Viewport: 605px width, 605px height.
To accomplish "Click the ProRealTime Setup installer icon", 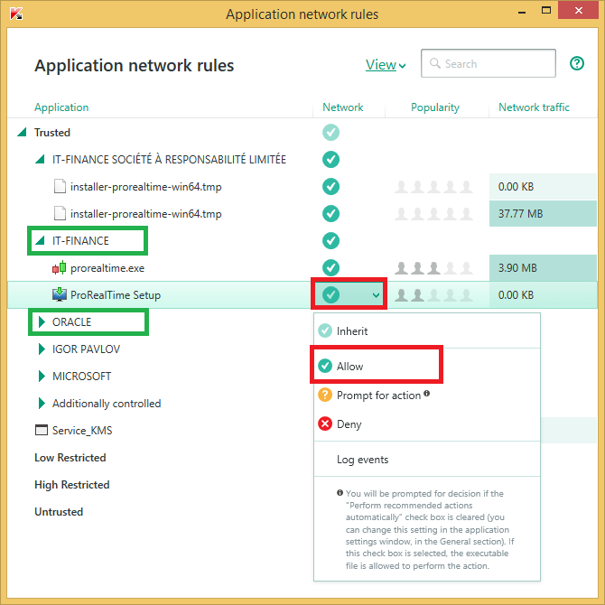I will click(x=59, y=294).
